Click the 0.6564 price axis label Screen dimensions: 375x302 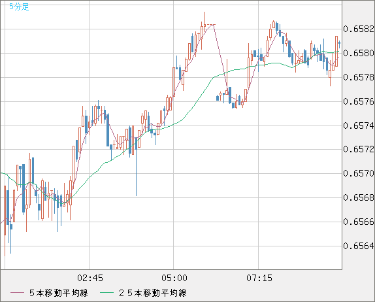pyautogui.click(x=359, y=246)
